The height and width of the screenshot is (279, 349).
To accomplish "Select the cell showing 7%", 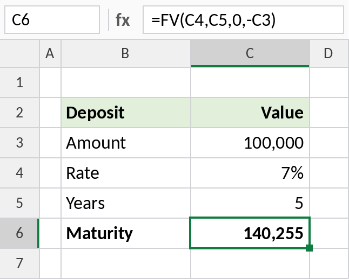I will (x=250, y=173).
